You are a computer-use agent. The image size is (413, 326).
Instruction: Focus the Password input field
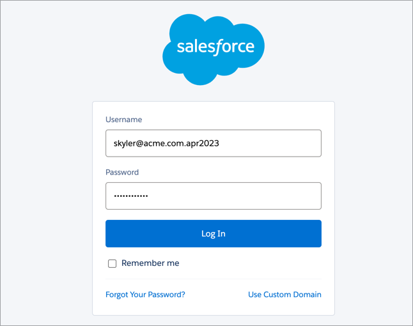(214, 196)
